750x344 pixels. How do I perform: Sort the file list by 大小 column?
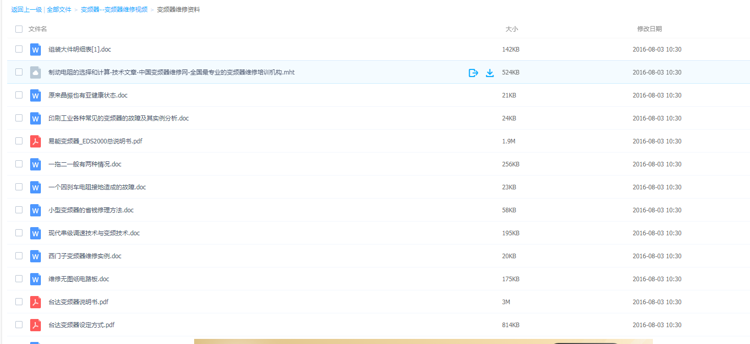point(511,29)
